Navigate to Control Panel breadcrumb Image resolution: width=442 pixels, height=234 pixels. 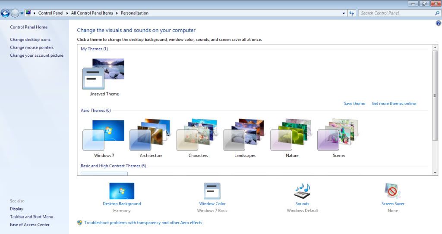click(x=51, y=13)
